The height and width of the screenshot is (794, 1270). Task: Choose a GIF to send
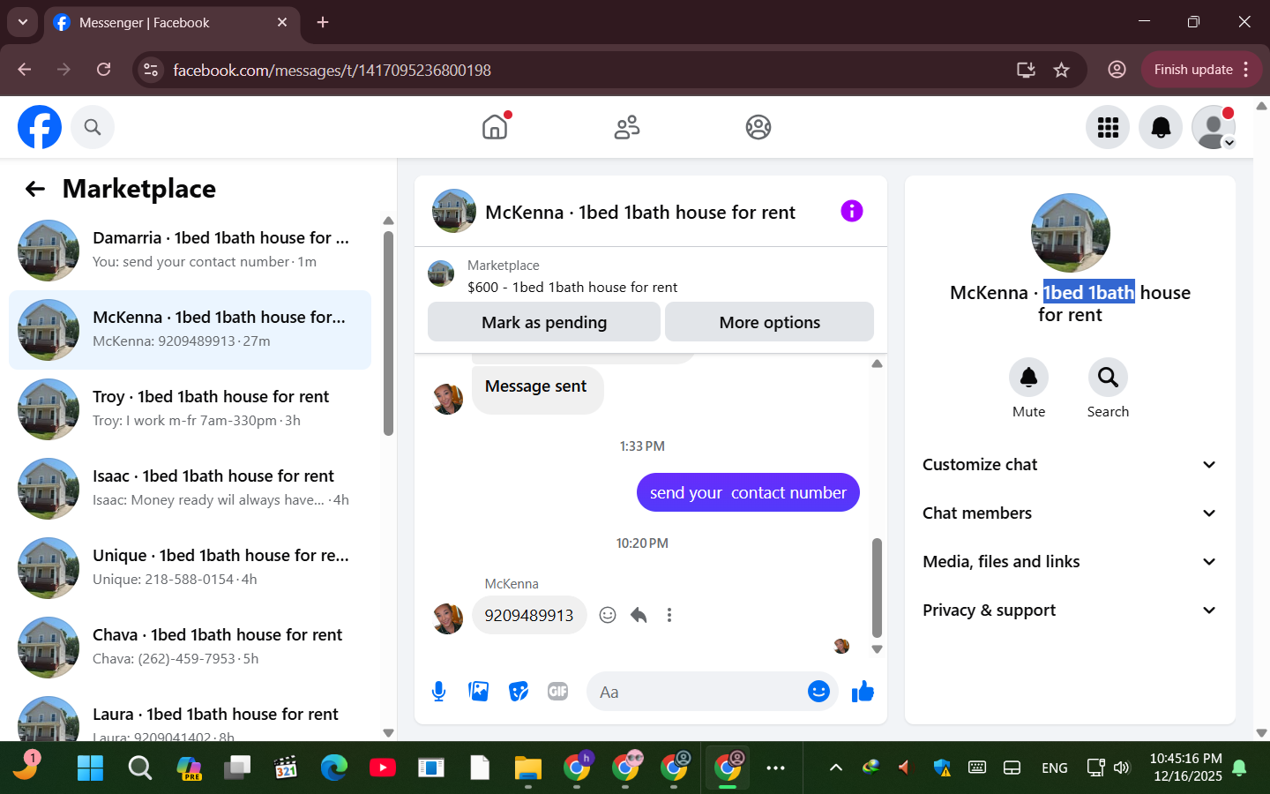click(558, 692)
